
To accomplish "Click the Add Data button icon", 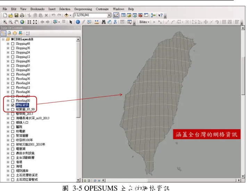I will (x=66, y=15).
